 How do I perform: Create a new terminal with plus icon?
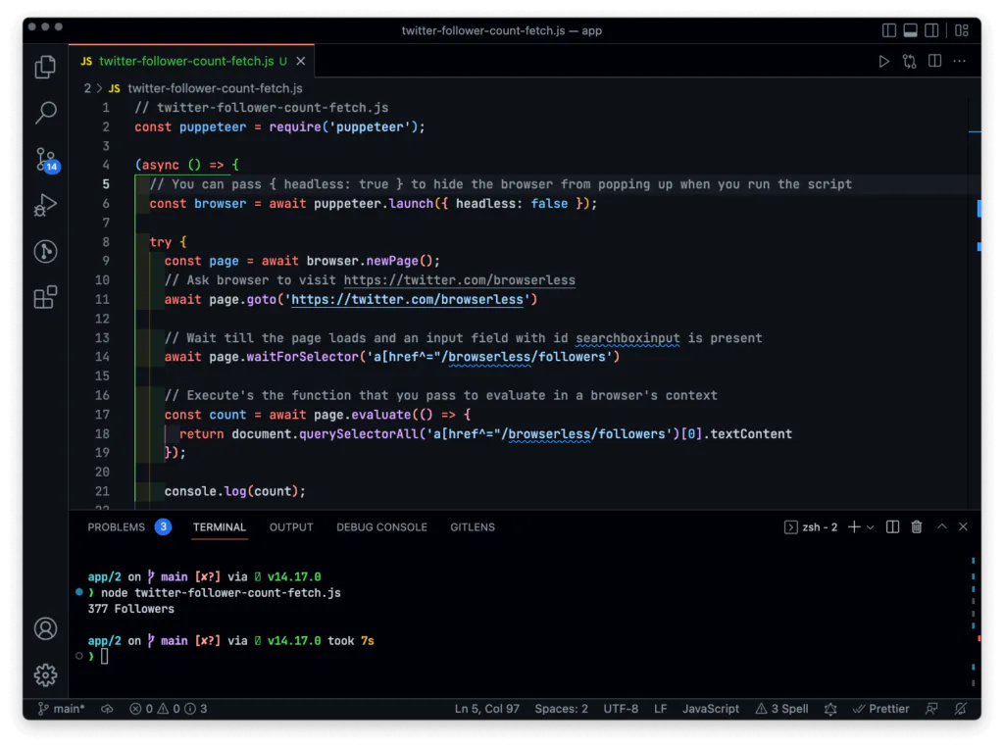(x=854, y=527)
